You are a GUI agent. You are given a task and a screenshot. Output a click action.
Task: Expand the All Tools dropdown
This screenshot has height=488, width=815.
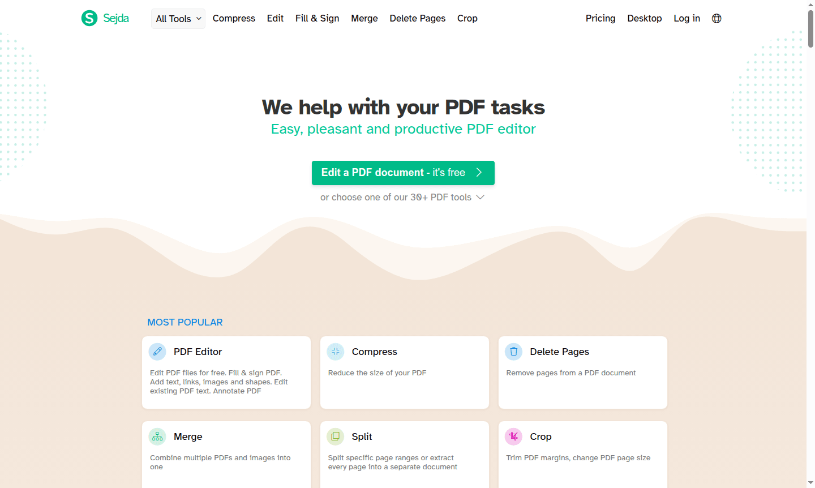178,19
